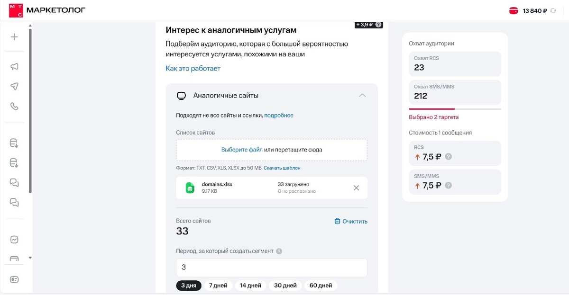Open the chat messages icon in sidebar
Image resolution: width=569 pixels, height=295 pixels.
14,182
